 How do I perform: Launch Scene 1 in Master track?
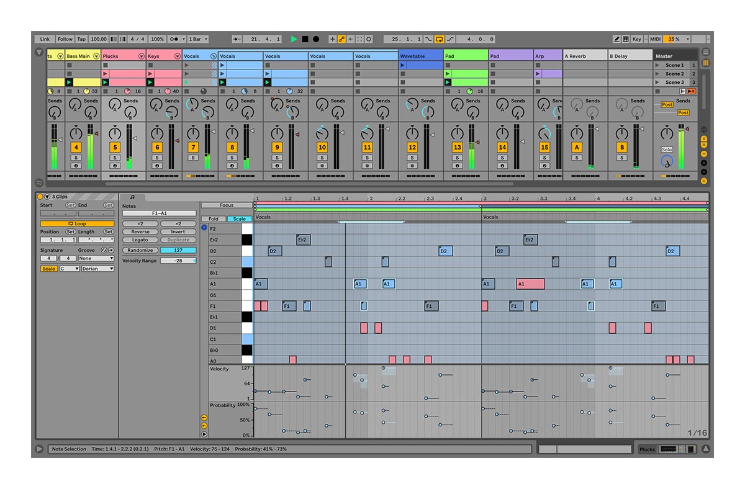pyautogui.click(x=658, y=65)
